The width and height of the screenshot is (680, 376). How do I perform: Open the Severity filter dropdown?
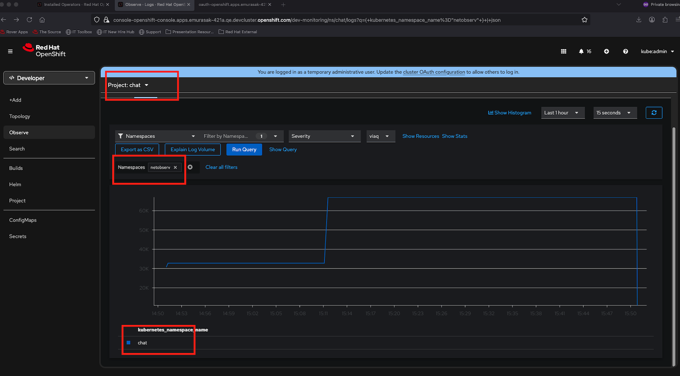tap(323, 136)
